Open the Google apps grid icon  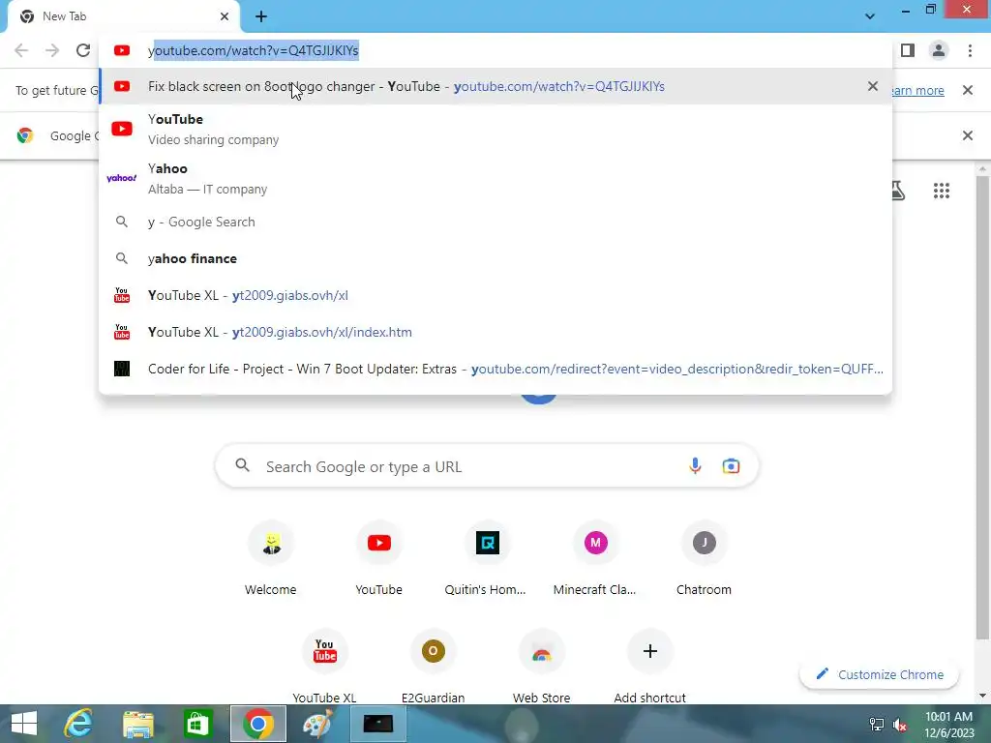(x=942, y=191)
